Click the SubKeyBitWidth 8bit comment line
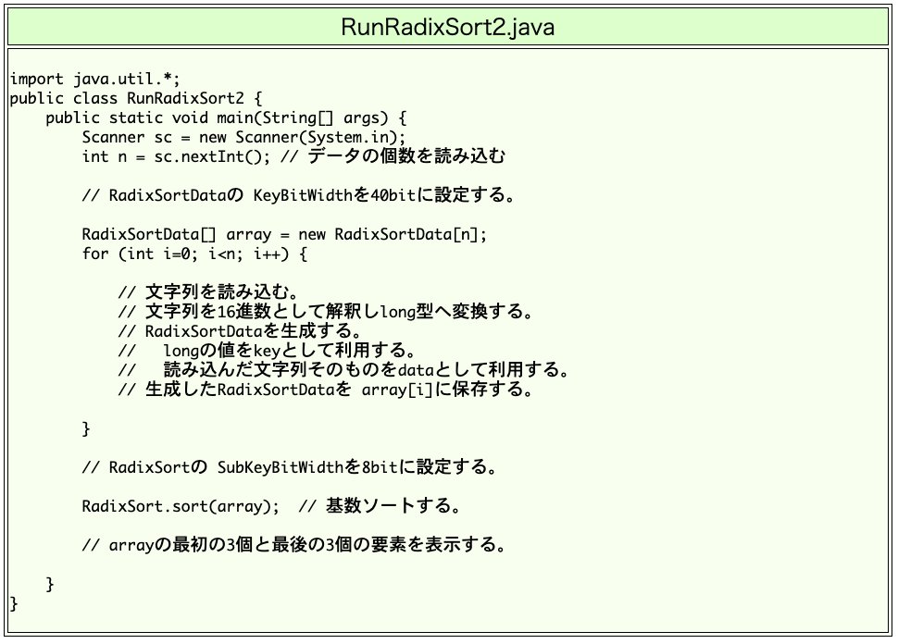Viewport: 898px width, 644px height. point(290,467)
